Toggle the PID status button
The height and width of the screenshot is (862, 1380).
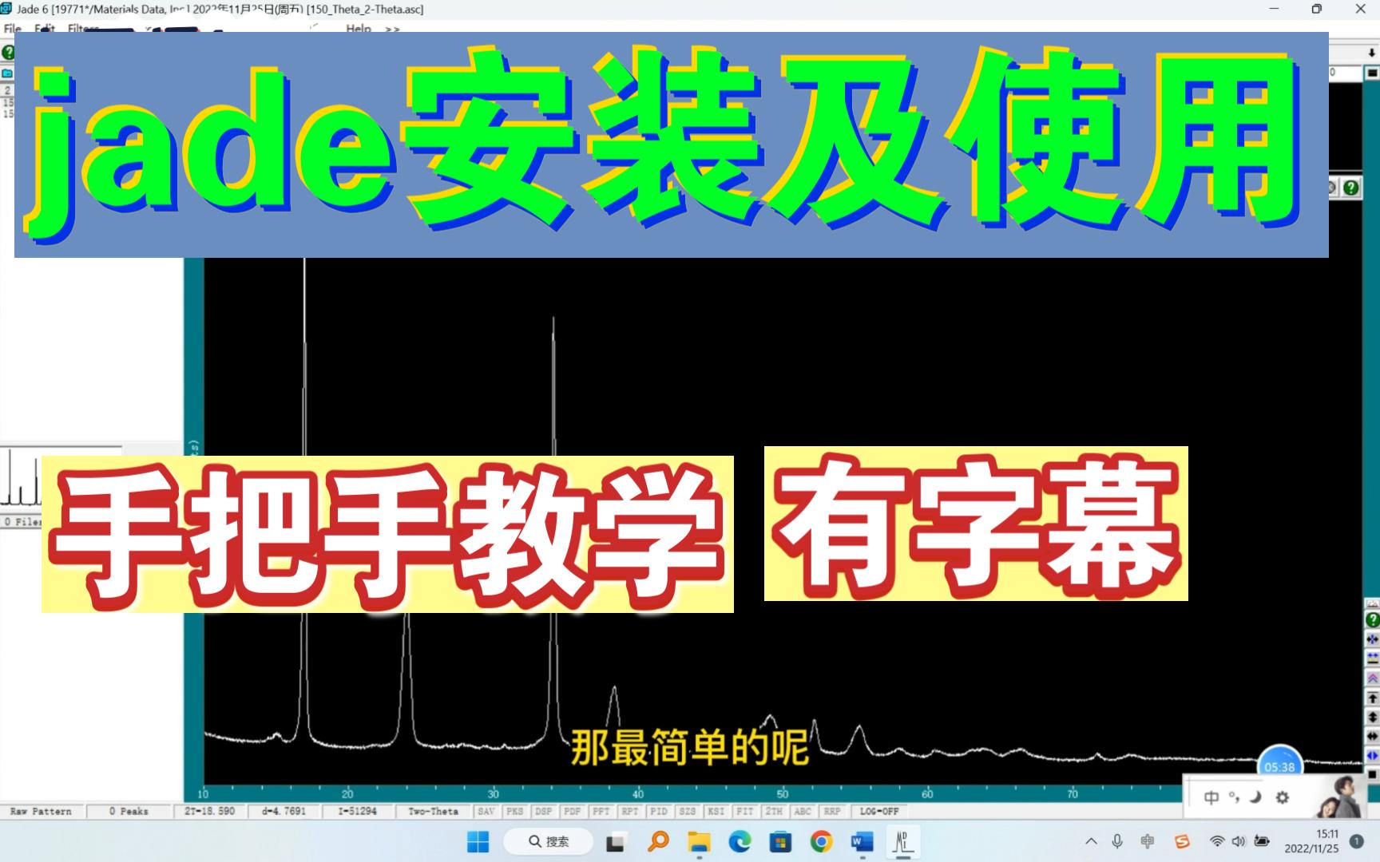tap(659, 811)
